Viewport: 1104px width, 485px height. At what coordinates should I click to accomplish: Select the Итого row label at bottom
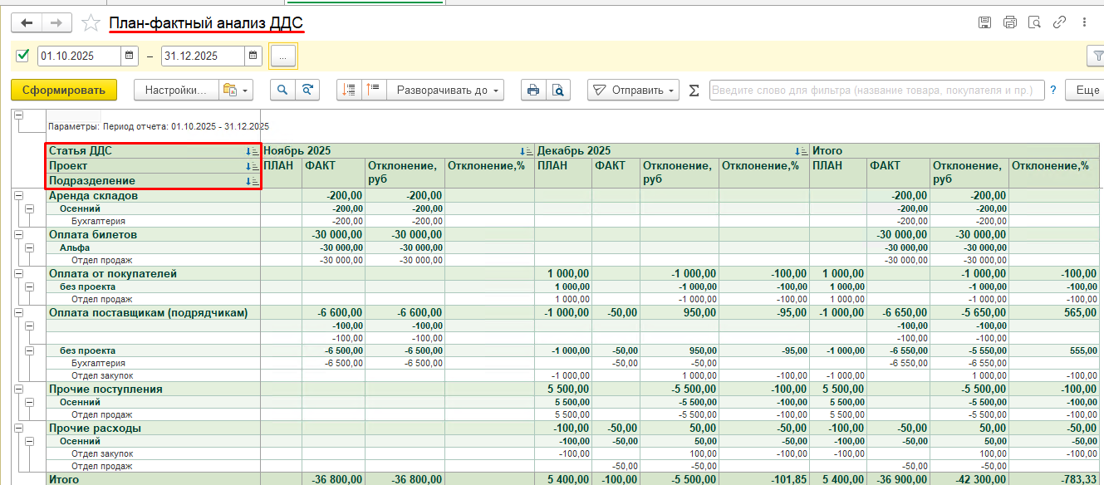pyautogui.click(x=64, y=479)
